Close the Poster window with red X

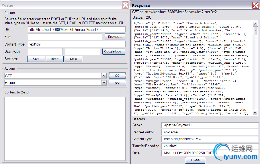pyautogui.click(x=125, y=5)
